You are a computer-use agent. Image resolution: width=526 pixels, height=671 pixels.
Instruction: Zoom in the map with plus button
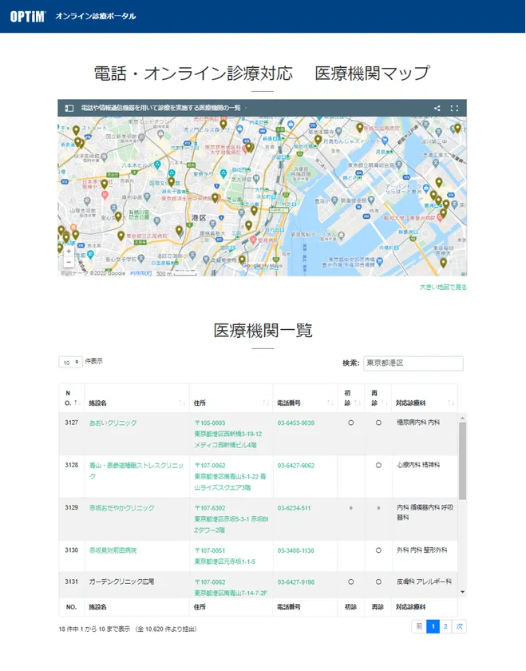pos(69,251)
